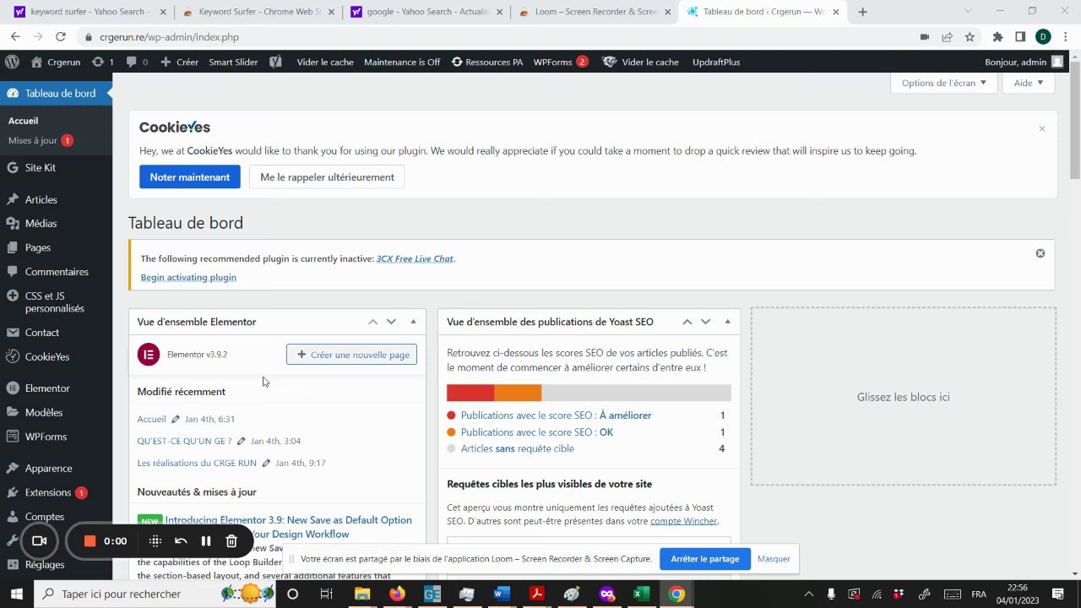Stop the Loom recording
Screen dimensions: 1081x608
(x=90, y=541)
